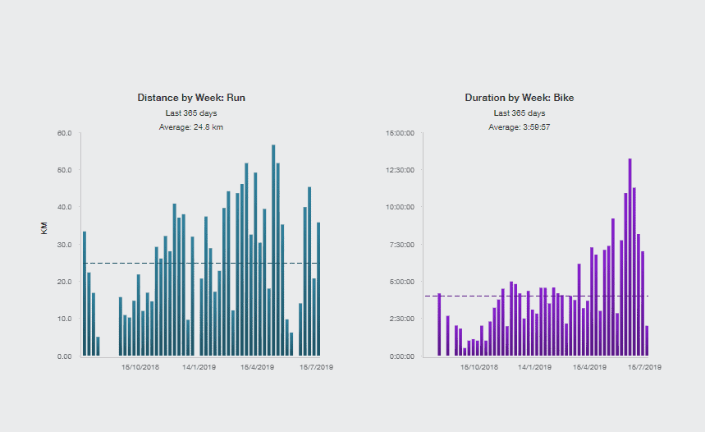Click the 60.0 value on Run y-axis
This screenshot has width=705, height=432.
[64, 133]
